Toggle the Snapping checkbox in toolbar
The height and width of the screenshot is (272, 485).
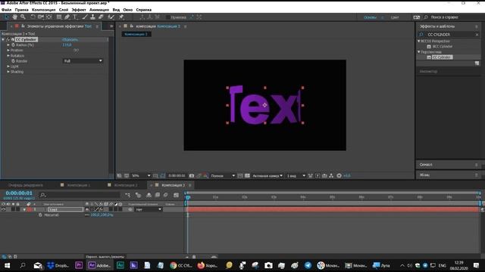coord(168,17)
